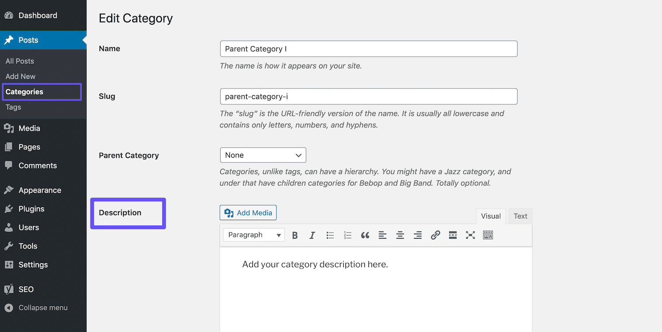This screenshot has width=662, height=332.
Task: Insert a bulleted list
Action: click(330, 235)
